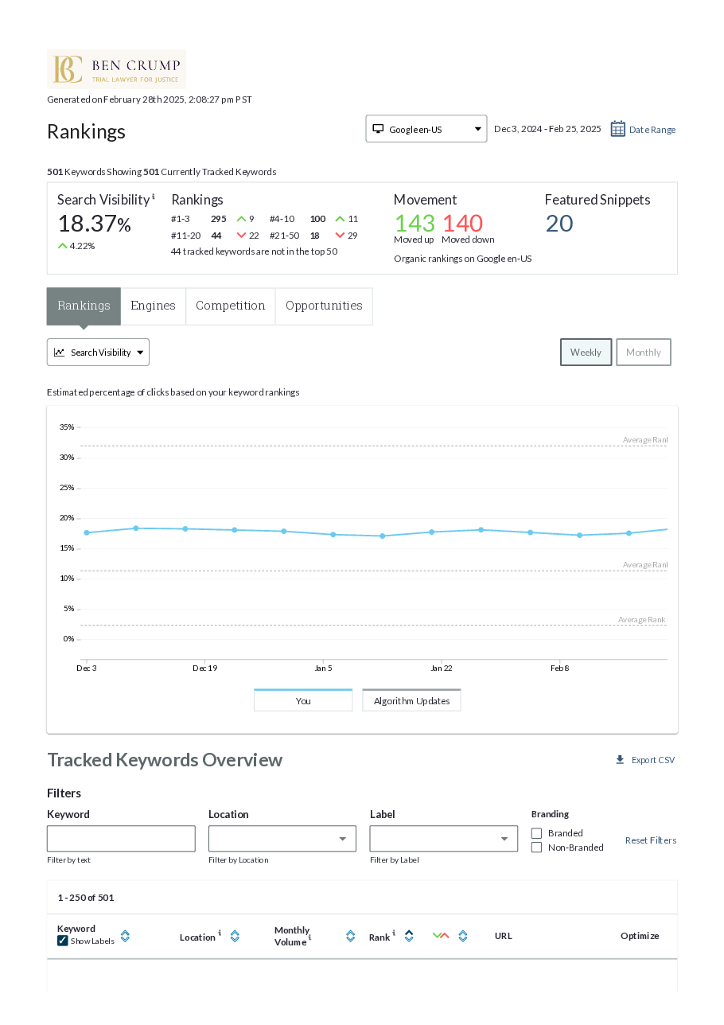
Task: Uncheck the Show Labels checkbox
Action: coord(63,941)
